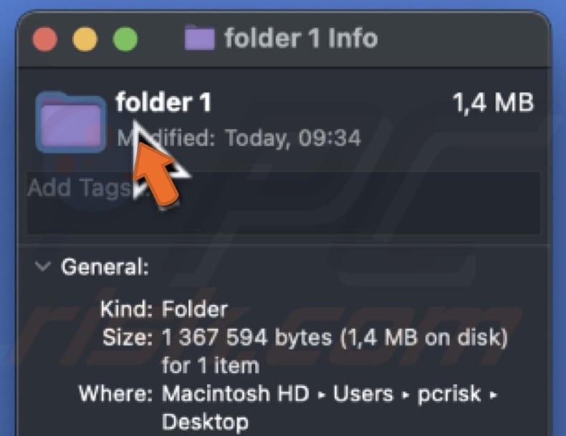Click the green zoom window button
566x436 pixels.
[x=125, y=38]
